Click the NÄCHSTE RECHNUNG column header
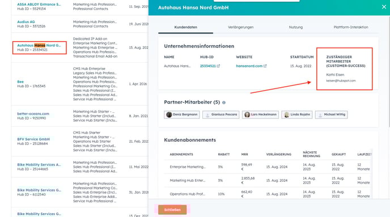This screenshot has width=390, height=217. point(311,154)
